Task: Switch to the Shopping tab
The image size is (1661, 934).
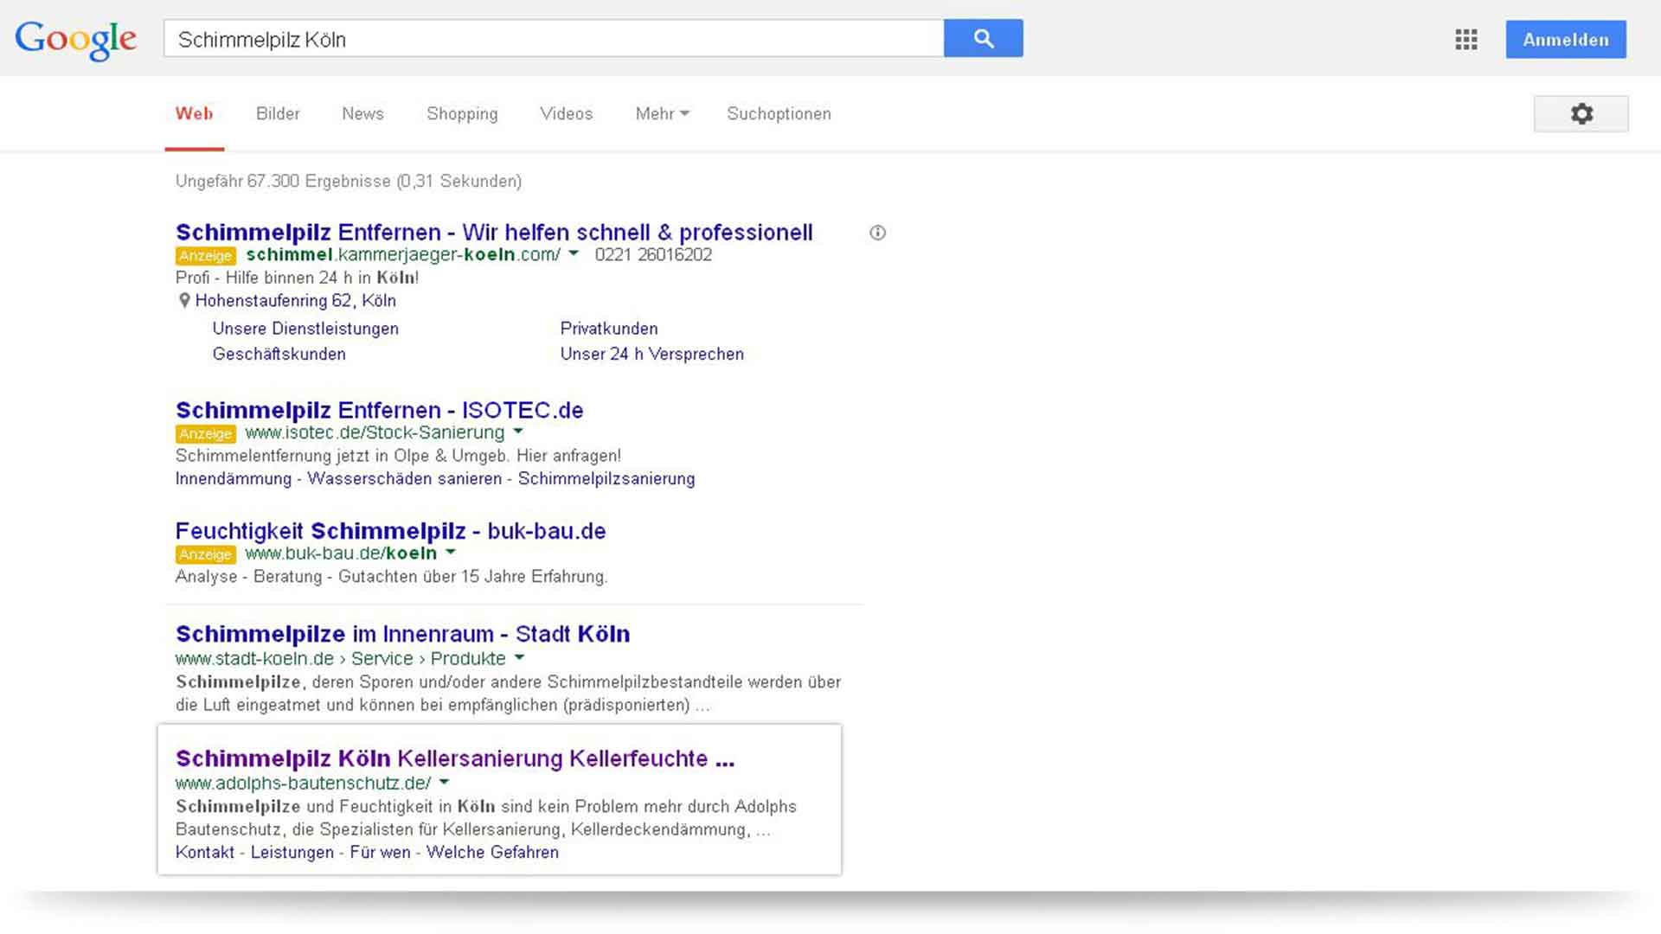Action: click(462, 114)
